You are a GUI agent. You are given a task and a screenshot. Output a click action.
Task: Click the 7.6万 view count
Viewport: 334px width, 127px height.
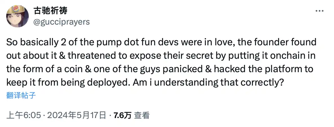[122, 115]
